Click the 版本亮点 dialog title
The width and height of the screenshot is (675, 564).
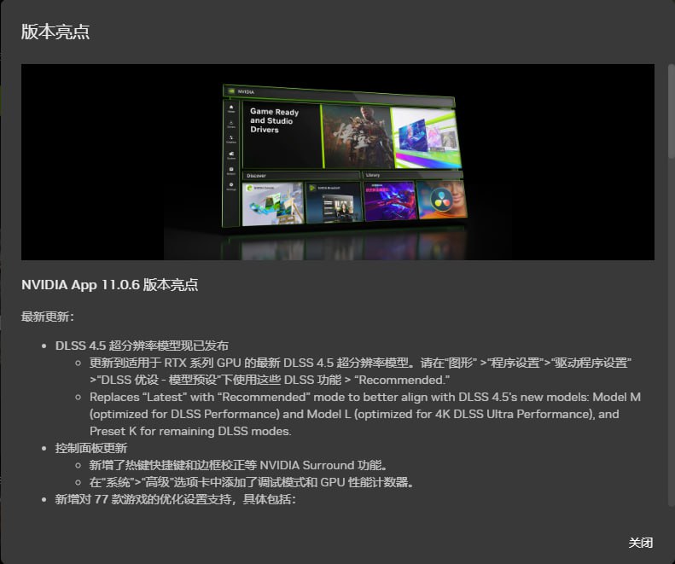click(x=55, y=32)
